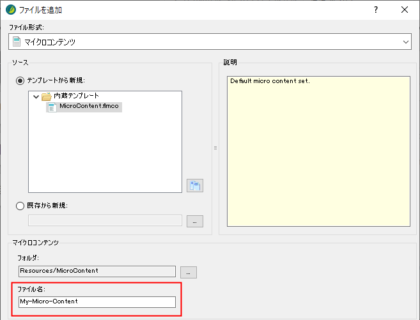Open help with the question mark button
The width and height of the screenshot is (420, 320).
click(375, 10)
